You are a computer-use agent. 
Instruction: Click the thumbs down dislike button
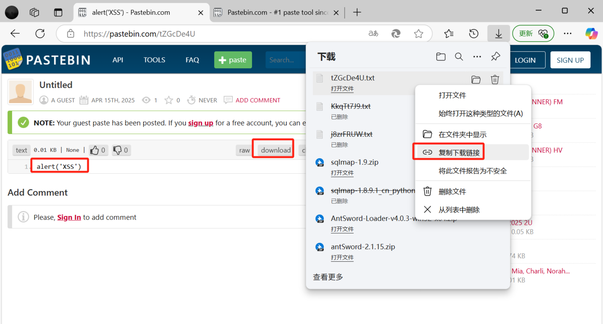pyautogui.click(x=121, y=150)
